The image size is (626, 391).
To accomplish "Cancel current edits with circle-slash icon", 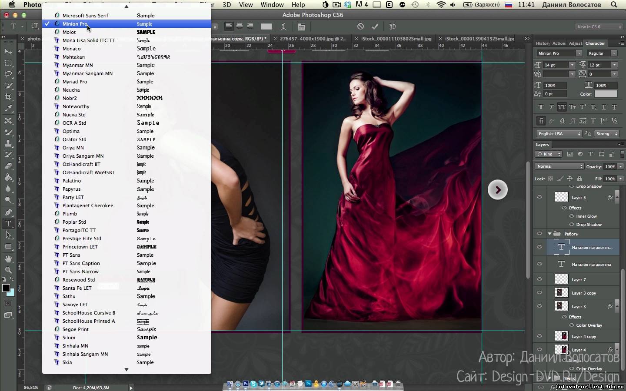I will (x=360, y=27).
